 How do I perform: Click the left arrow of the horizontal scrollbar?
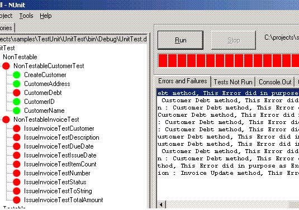coord(162,205)
